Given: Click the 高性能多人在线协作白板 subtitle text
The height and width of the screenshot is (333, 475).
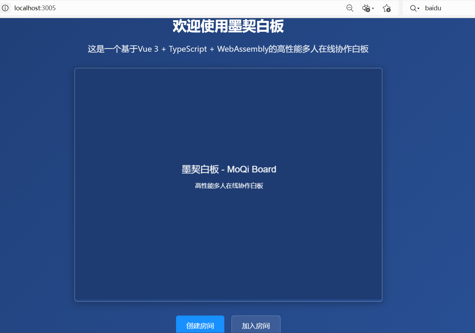Looking at the screenshot, I should [x=229, y=185].
